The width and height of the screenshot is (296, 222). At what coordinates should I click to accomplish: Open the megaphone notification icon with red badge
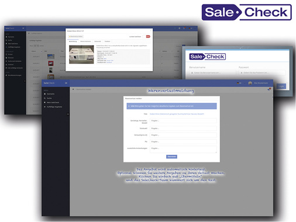click(x=269, y=89)
